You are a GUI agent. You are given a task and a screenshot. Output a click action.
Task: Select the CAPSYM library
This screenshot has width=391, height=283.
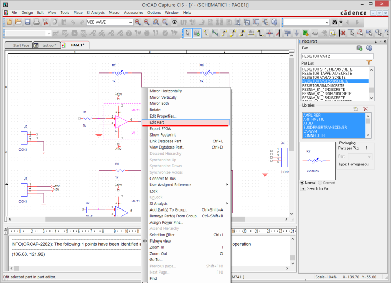tap(310, 131)
